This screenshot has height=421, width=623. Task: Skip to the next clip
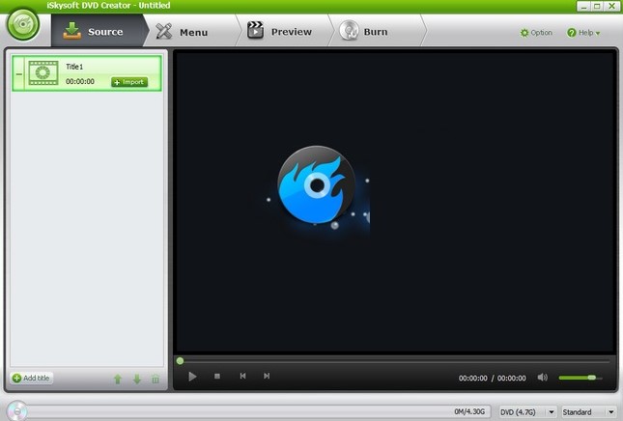[267, 376]
